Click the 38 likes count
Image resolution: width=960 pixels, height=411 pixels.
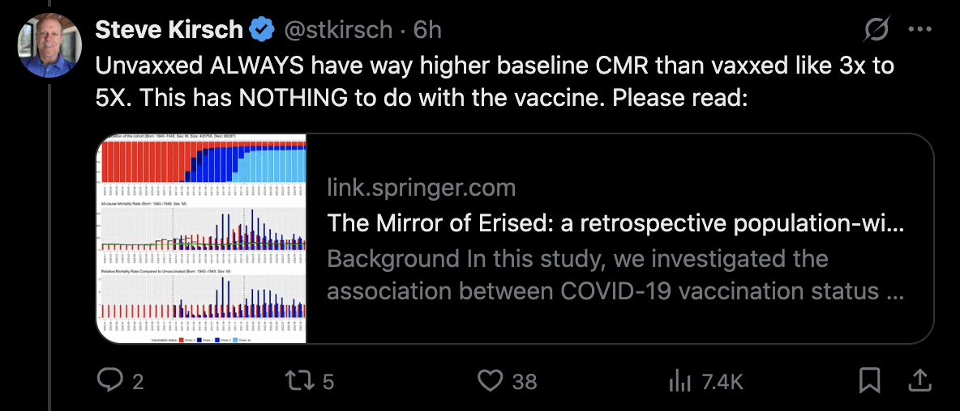(525, 381)
